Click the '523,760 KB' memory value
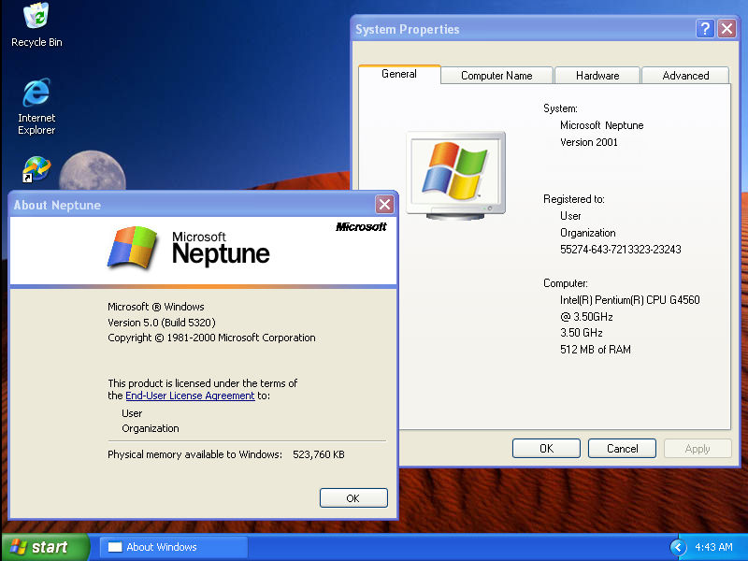Image resolution: width=748 pixels, height=561 pixels. 319,454
